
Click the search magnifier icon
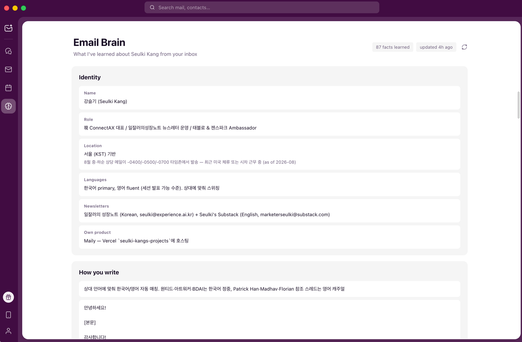click(x=152, y=7)
